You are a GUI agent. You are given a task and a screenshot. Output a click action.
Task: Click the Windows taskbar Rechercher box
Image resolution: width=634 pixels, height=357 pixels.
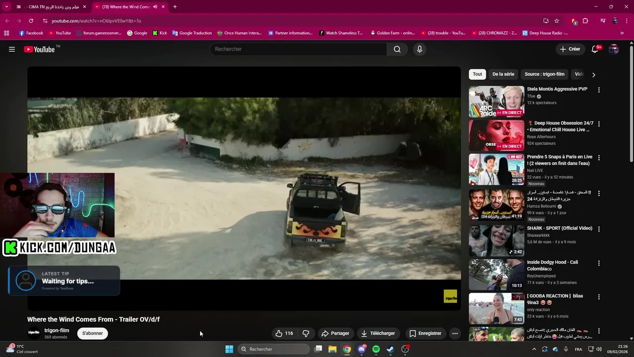click(274, 349)
